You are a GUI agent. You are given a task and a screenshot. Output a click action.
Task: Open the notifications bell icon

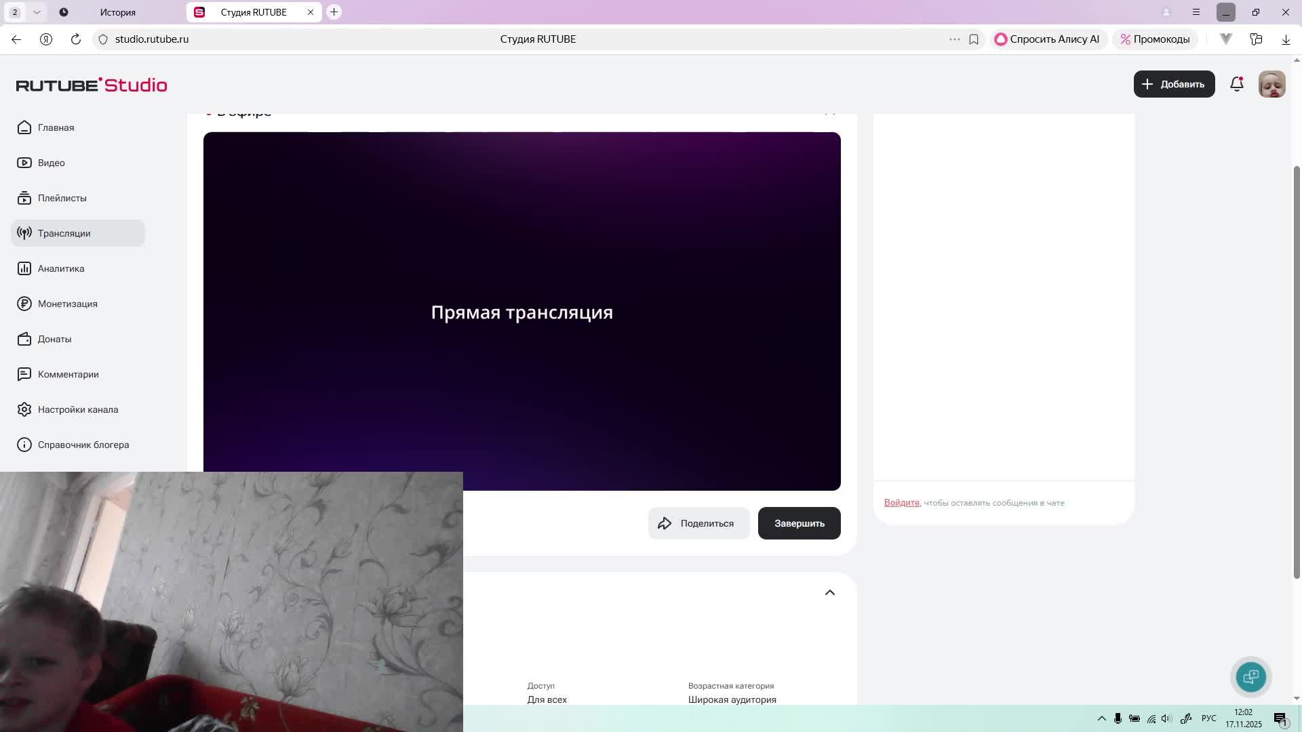1236,84
